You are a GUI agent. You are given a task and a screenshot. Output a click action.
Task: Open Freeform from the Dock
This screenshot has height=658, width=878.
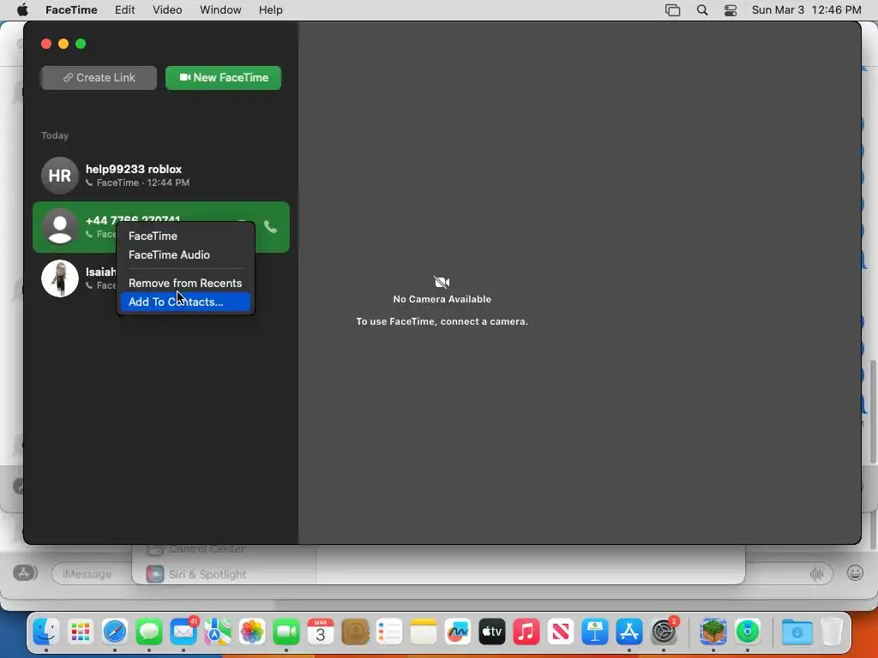click(x=458, y=632)
